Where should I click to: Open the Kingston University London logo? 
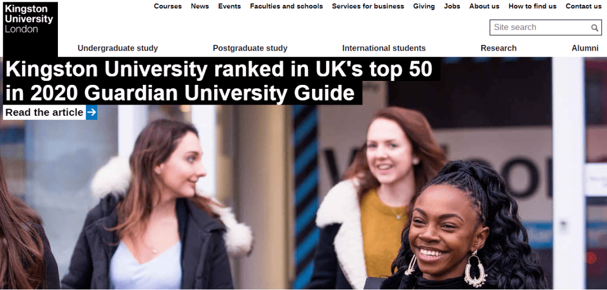coord(30,29)
